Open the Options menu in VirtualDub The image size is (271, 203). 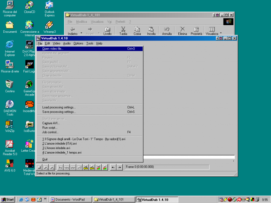tap(78, 43)
